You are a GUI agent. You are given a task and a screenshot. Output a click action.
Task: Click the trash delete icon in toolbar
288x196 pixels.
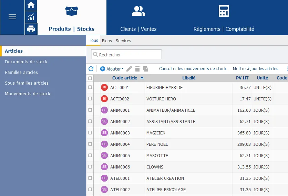[137, 69]
